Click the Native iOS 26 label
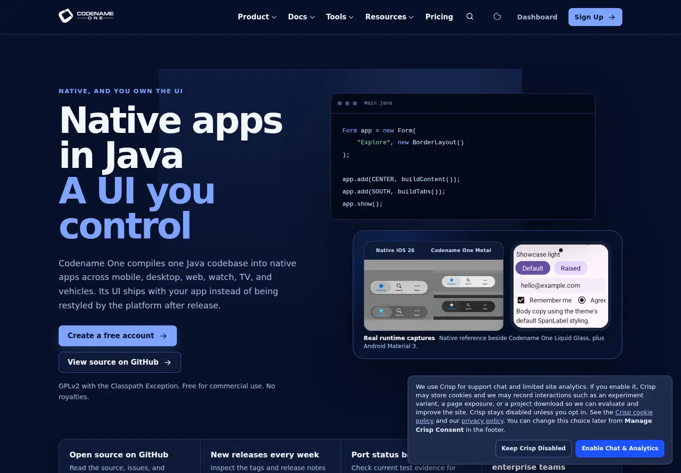Viewport: 681px width, 473px height. (x=395, y=251)
